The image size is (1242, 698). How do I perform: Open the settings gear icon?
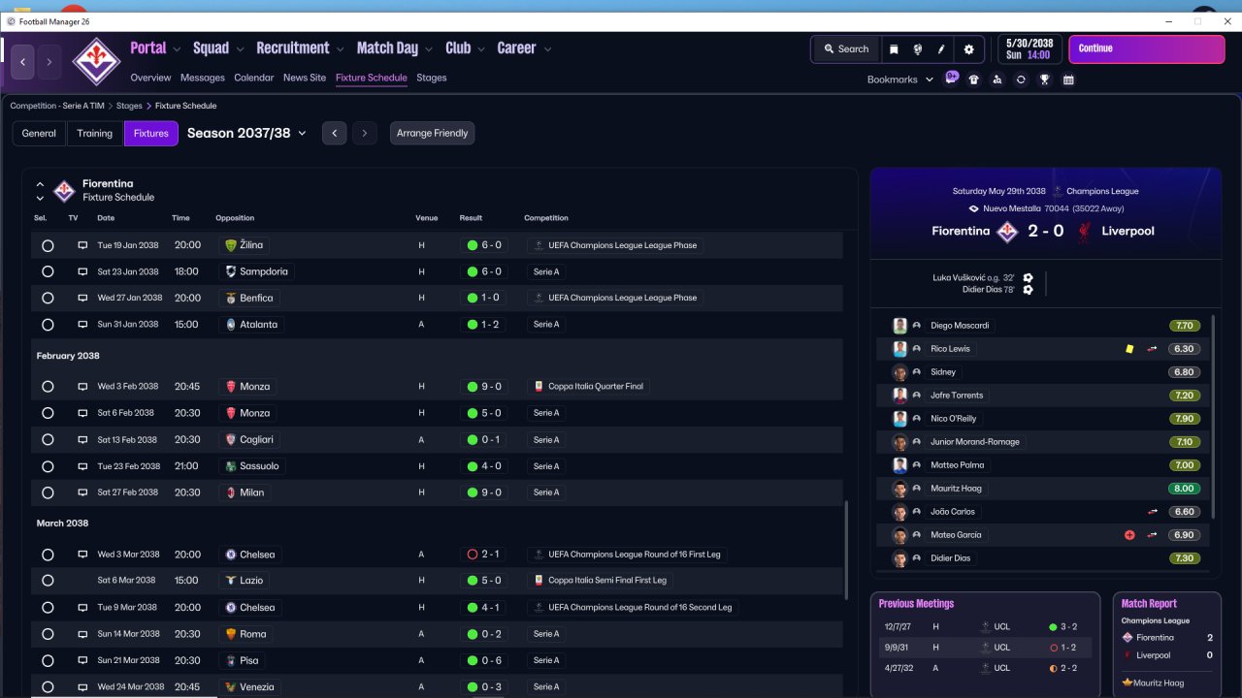pyautogui.click(x=968, y=49)
